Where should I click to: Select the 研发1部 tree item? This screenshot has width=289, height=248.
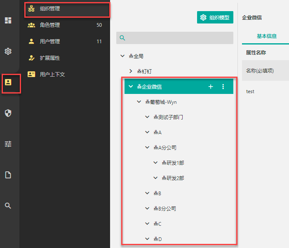[x=173, y=163]
